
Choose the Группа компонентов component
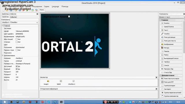(x=171, y=96)
